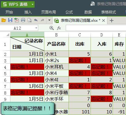Print the spreadsheet icon
Screen dimensions: 126x115
23,20
